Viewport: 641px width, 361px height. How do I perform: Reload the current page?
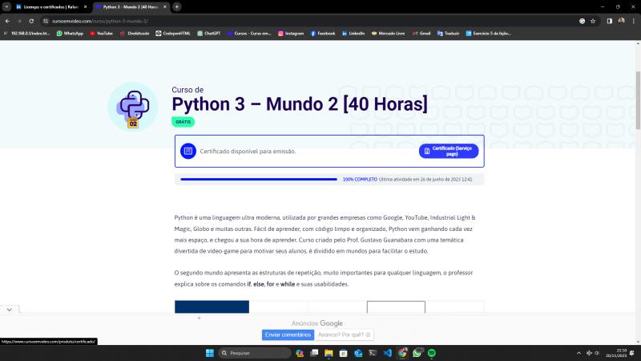pyautogui.click(x=31, y=21)
